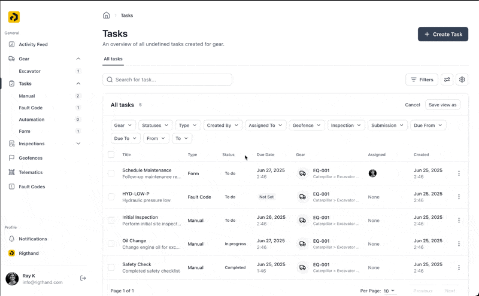Open the Per Page count dropdown

pyautogui.click(x=389, y=291)
